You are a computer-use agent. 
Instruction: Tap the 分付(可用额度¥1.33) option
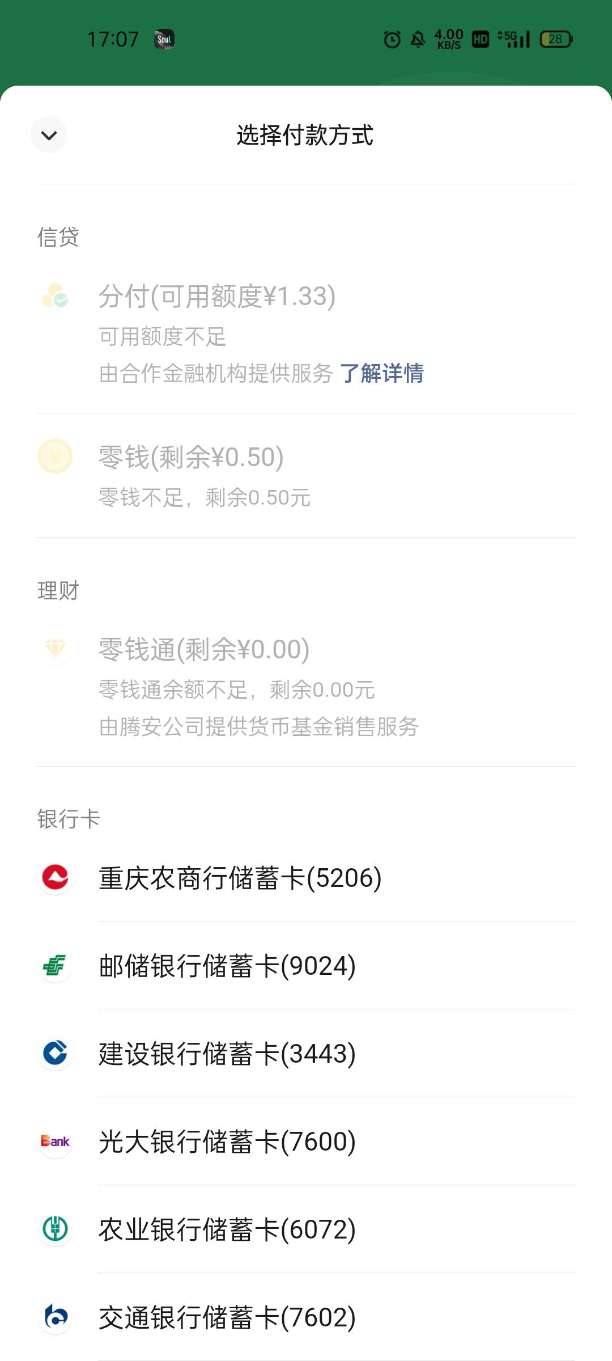[x=217, y=297]
